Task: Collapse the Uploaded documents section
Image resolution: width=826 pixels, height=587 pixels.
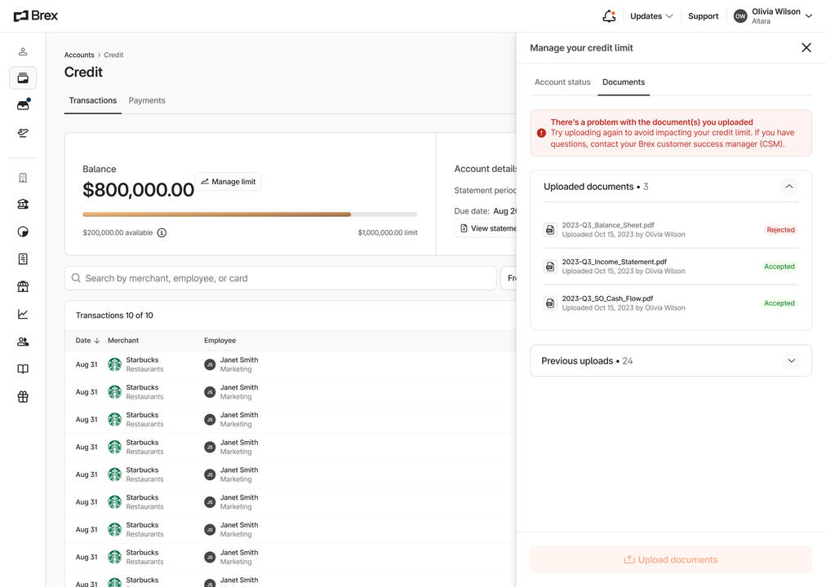Action: tap(788, 187)
